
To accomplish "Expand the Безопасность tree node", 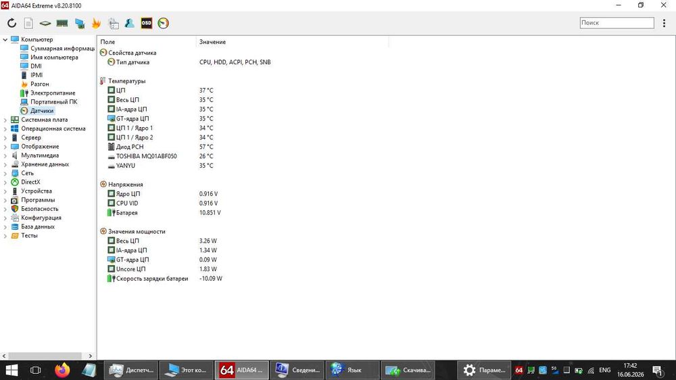I will pos(5,209).
